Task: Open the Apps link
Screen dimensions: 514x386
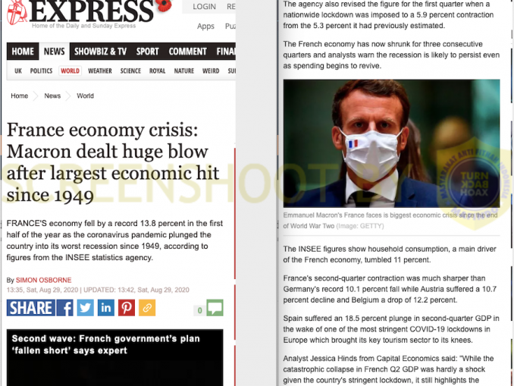Action: coord(205,27)
